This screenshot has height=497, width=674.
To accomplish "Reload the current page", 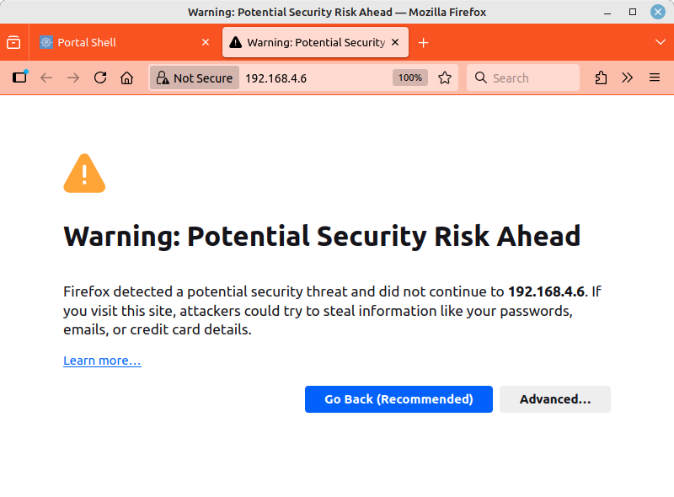I will [x=100, y=77].
